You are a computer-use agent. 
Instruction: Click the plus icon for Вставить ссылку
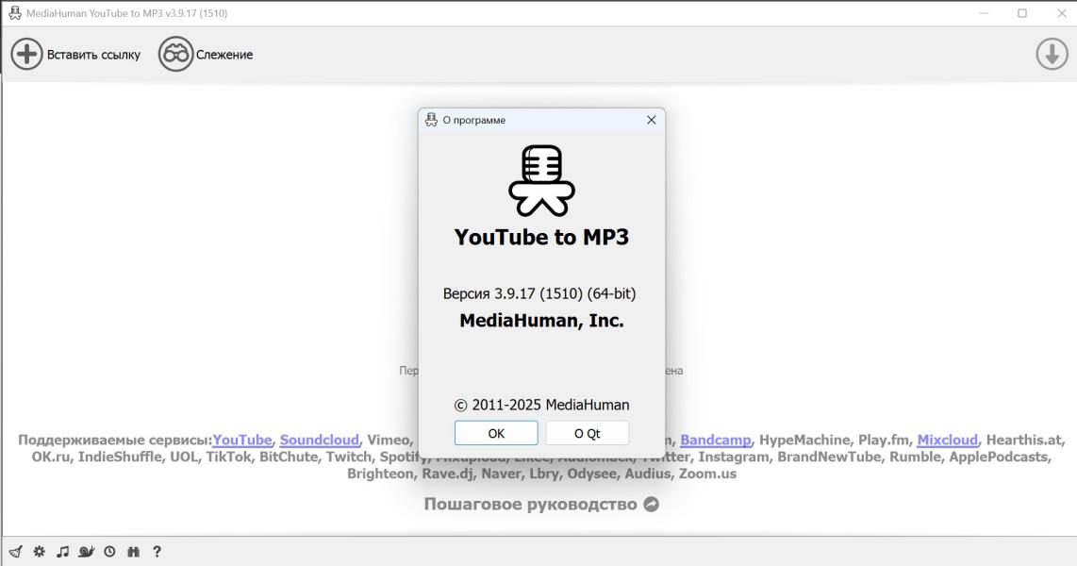[x=26, y=55]
